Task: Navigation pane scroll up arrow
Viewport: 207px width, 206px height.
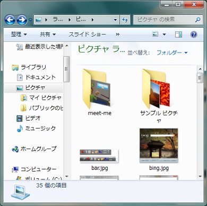Action: tap(67, 46)
